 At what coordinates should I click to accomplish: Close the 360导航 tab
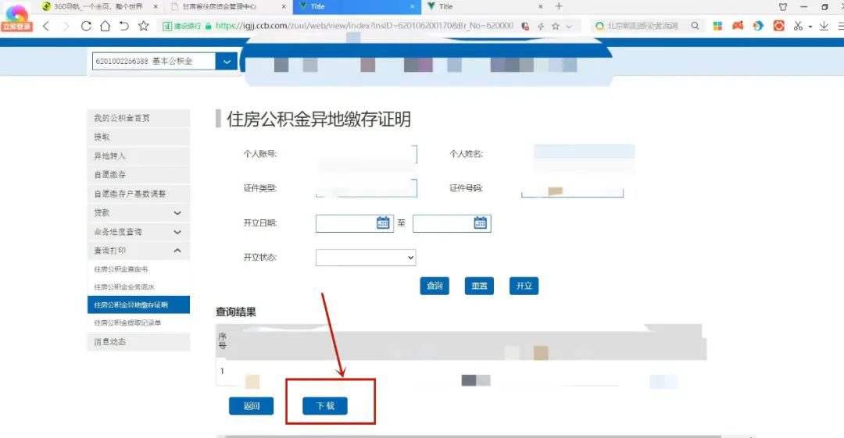[x=156, y=6]
